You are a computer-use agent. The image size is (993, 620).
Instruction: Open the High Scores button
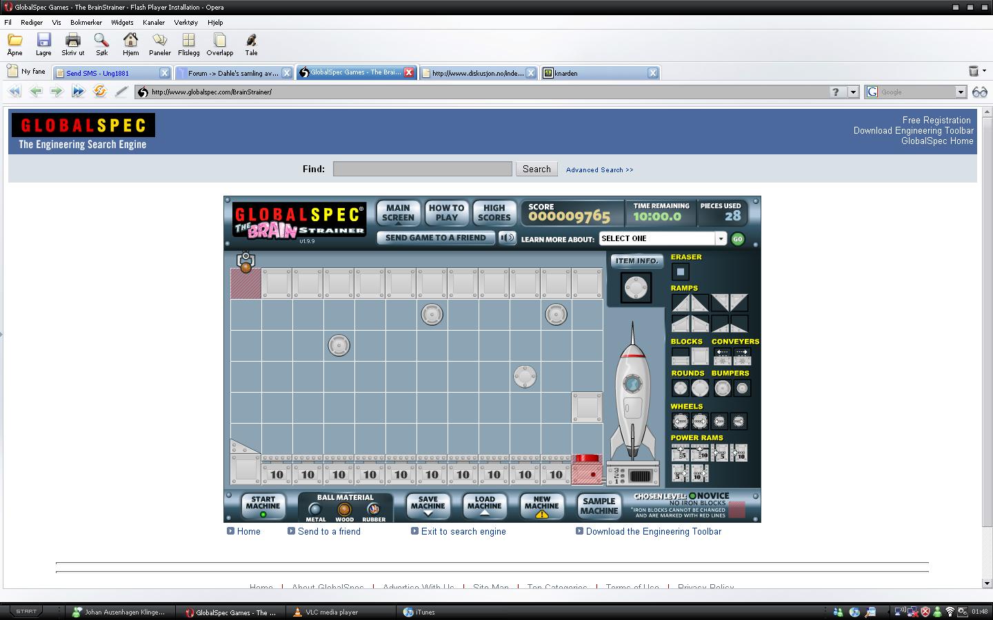click(494, 212)
